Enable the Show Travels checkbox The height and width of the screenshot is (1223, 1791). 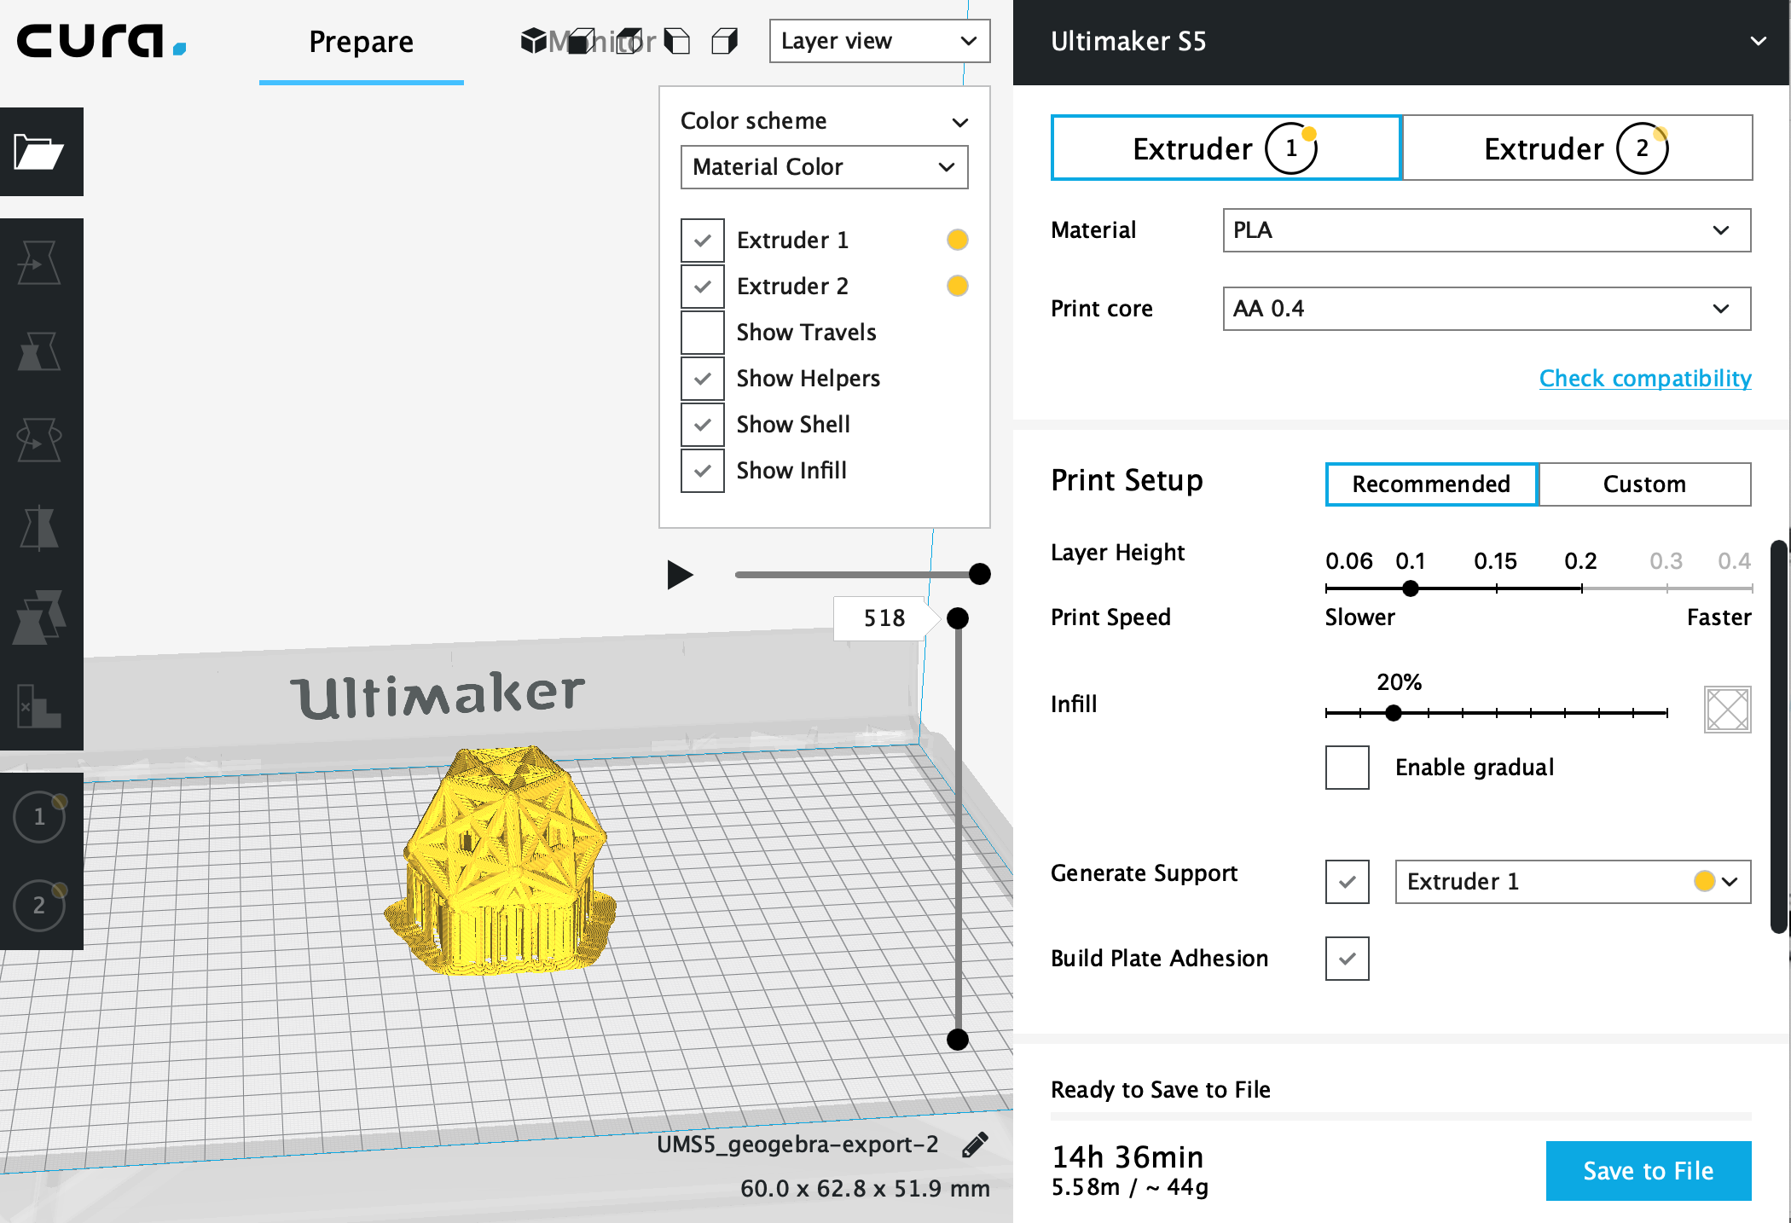point(702,333)
